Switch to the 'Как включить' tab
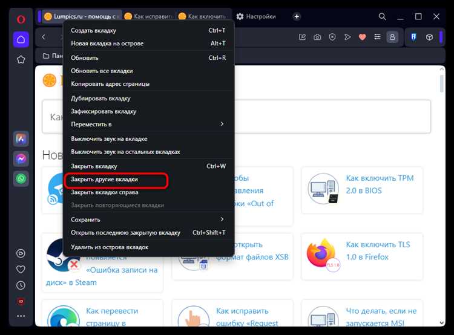 point(203,16)
